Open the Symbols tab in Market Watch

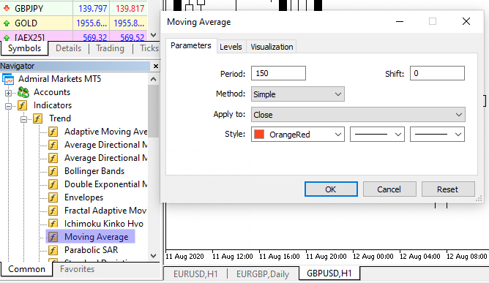[24, 48]
